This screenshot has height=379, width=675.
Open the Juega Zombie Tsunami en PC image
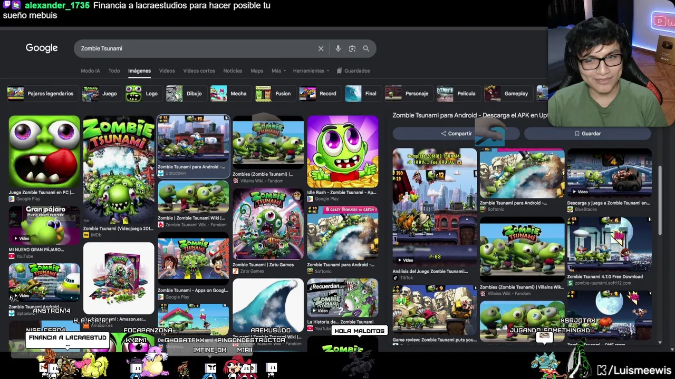coord(44,152)
